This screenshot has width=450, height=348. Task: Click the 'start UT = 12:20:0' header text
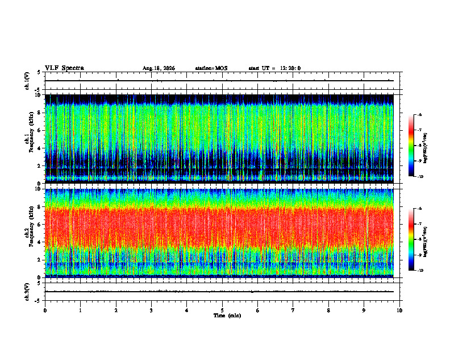pos(274,68)
